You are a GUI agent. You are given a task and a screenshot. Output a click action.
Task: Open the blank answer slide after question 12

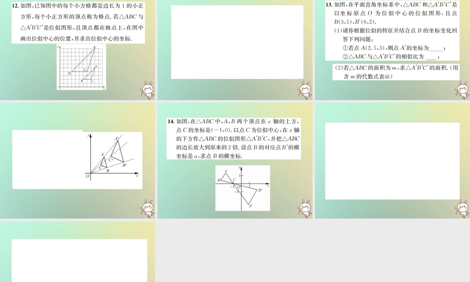coord(235,50)
